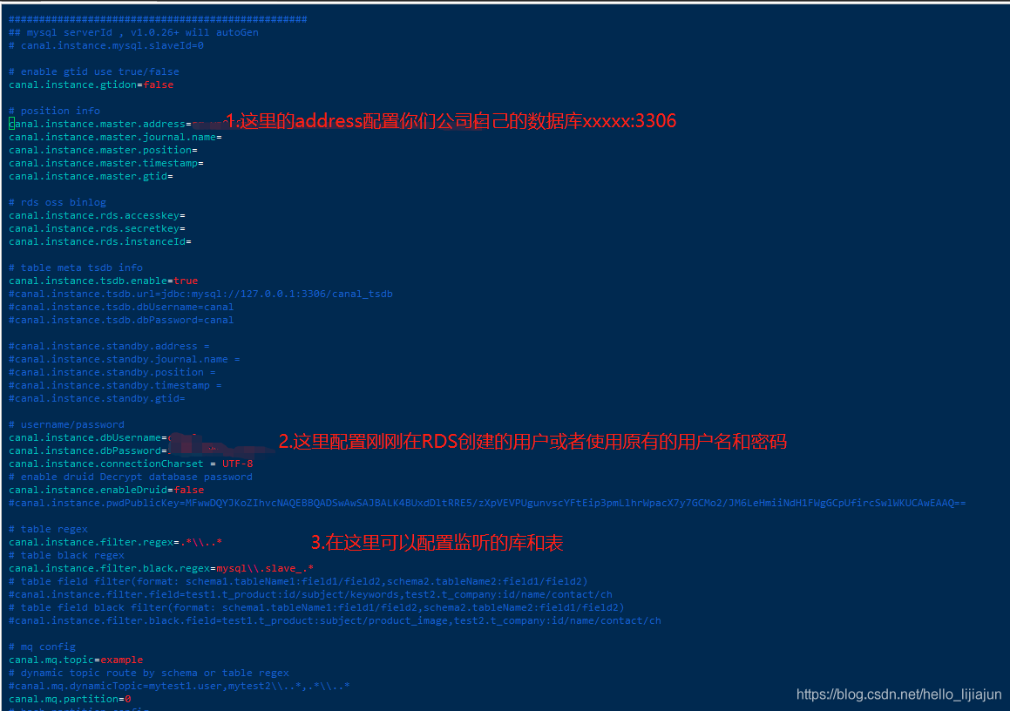Click '#canal.instance.standby.address =' line
The width and height of the screenshot is (1010, 711).
109,347
